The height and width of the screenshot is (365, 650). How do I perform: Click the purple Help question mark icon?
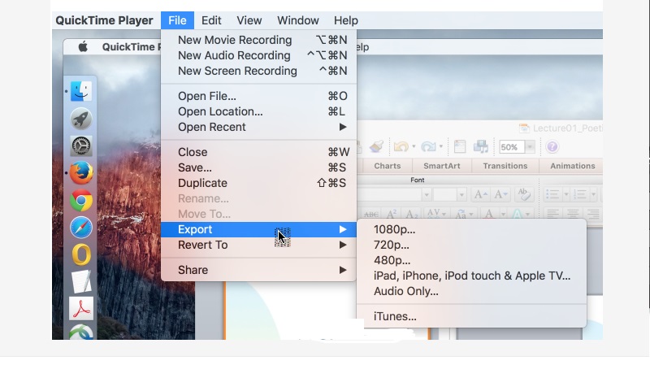pyautogui.click(x=552, y=147)
